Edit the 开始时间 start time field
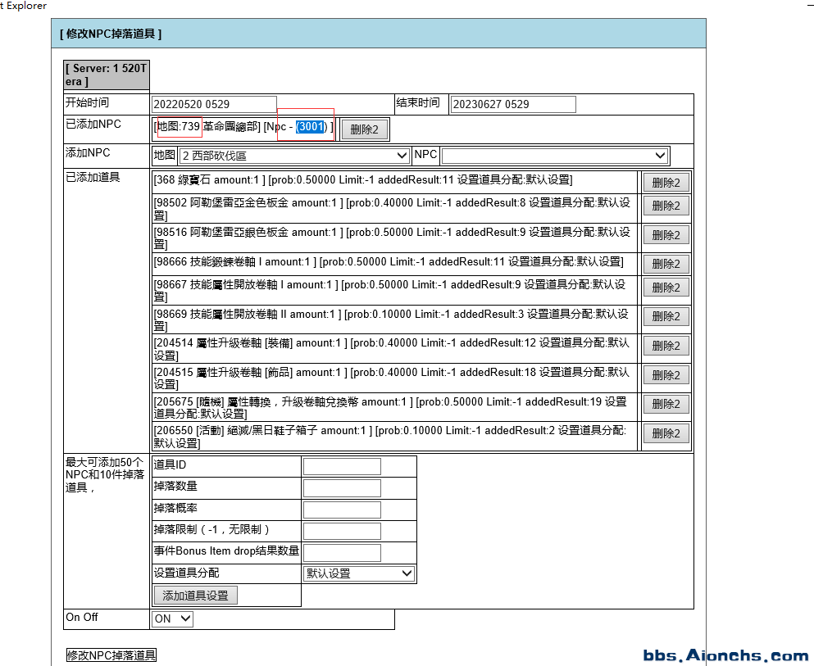This screenshot has width=814, height=666. 213,104
